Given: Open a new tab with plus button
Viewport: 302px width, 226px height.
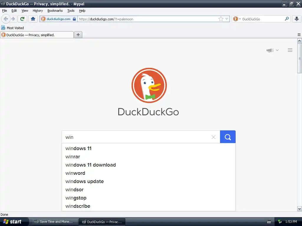Looking at the screenshot, I should click(78, 35).
